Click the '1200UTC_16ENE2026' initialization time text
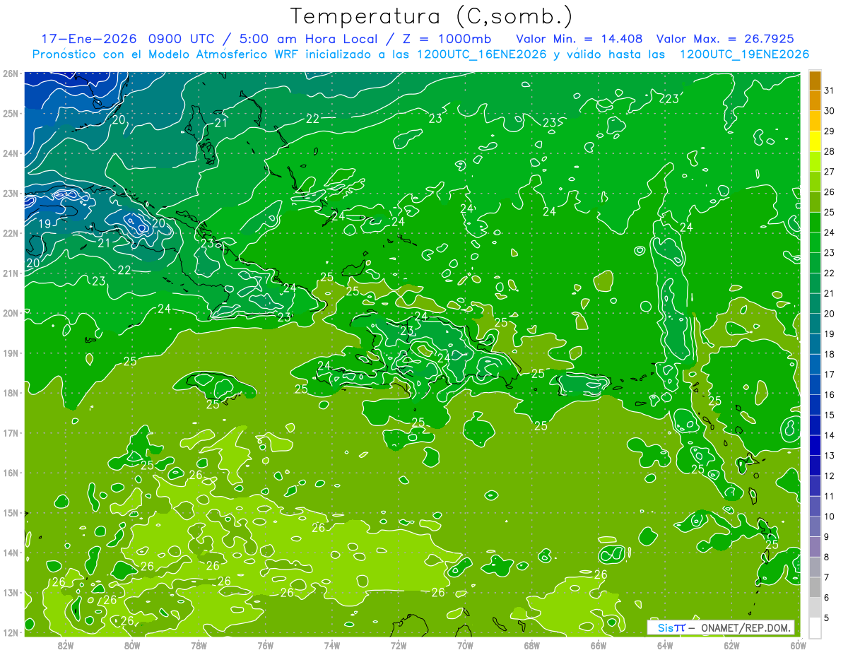Screen dimensions: 848x655 (481, 54)
